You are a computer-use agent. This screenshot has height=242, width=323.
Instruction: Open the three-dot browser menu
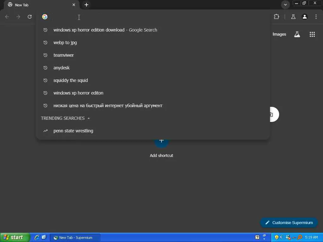316,17
